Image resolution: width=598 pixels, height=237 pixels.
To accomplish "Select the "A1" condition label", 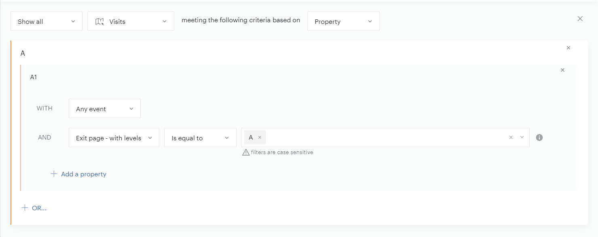I will (34, 77).
